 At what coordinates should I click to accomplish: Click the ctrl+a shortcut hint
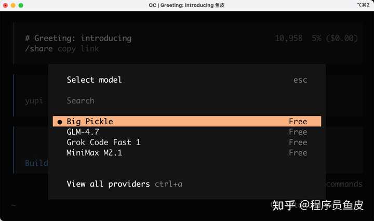(x=168, y=184)
